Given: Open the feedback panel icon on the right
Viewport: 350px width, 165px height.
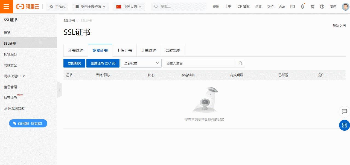Looking at the screenshot, I should click(344, 112).
